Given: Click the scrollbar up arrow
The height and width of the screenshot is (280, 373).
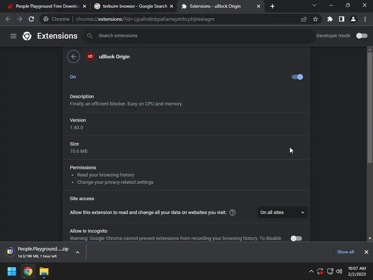Looking at the screenshot, I should coord(370,50).
